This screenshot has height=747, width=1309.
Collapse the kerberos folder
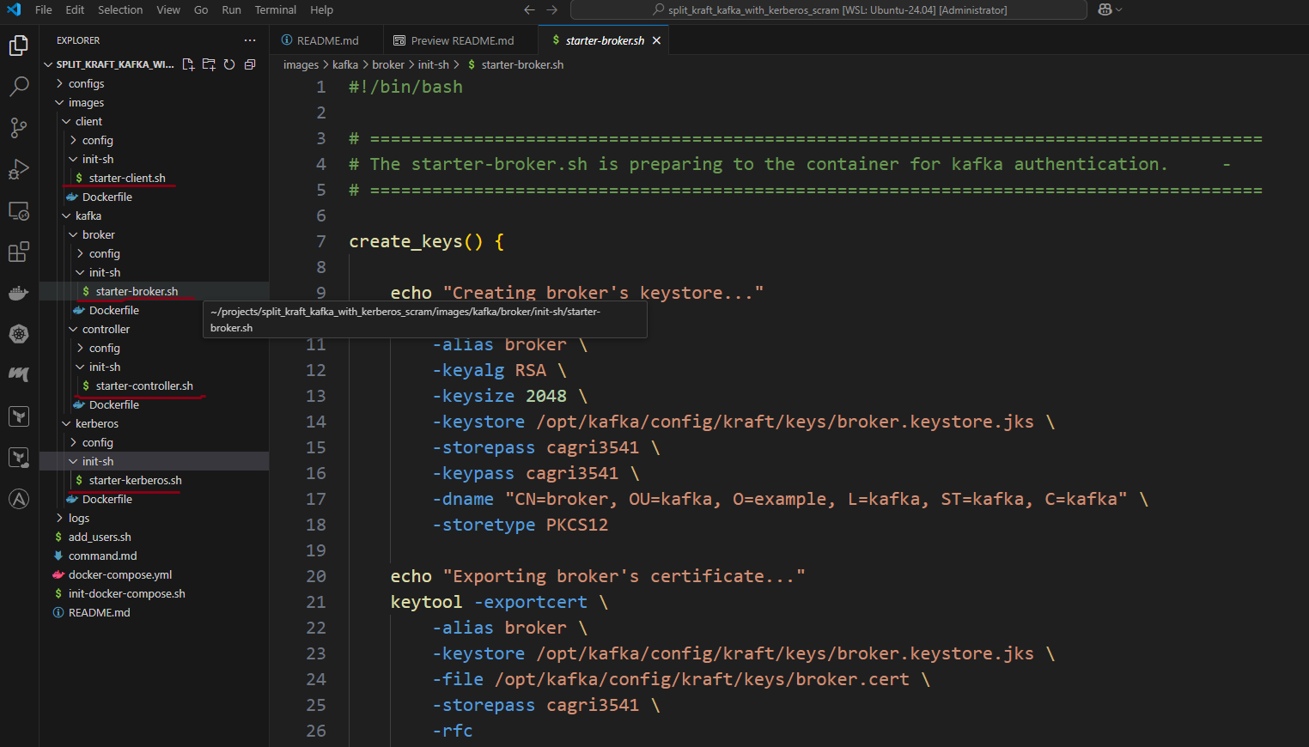tap(96, 423)
